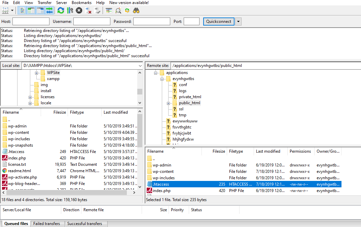
Task: Click the Username input field
Action: coord(92,22)
